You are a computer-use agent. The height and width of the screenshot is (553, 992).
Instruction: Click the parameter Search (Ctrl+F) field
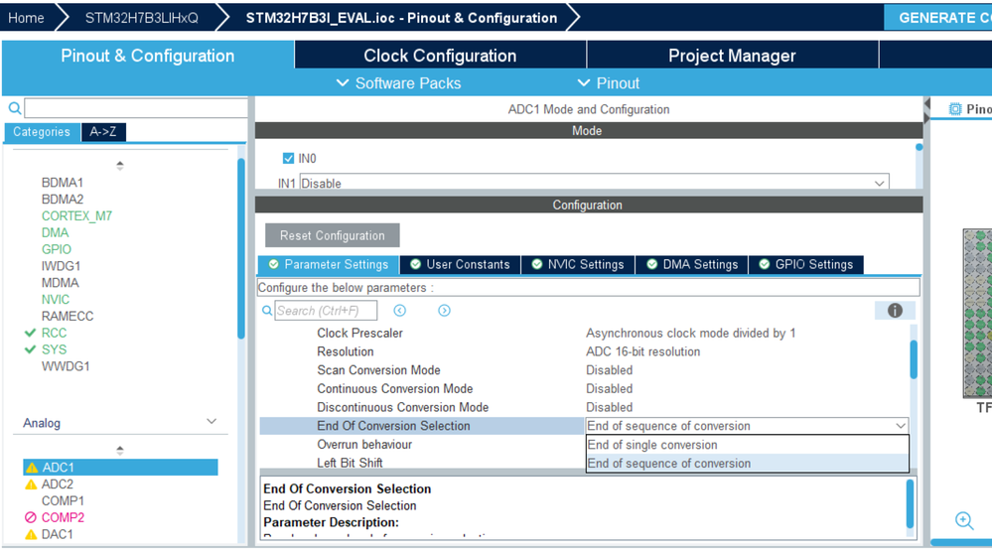pos(326,311)
